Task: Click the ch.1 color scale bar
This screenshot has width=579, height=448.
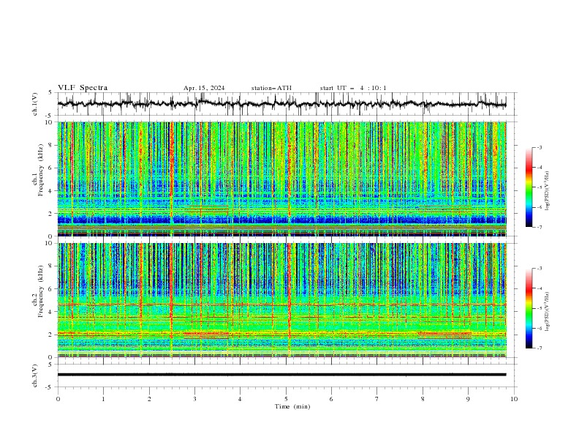Action: [529, 187]
